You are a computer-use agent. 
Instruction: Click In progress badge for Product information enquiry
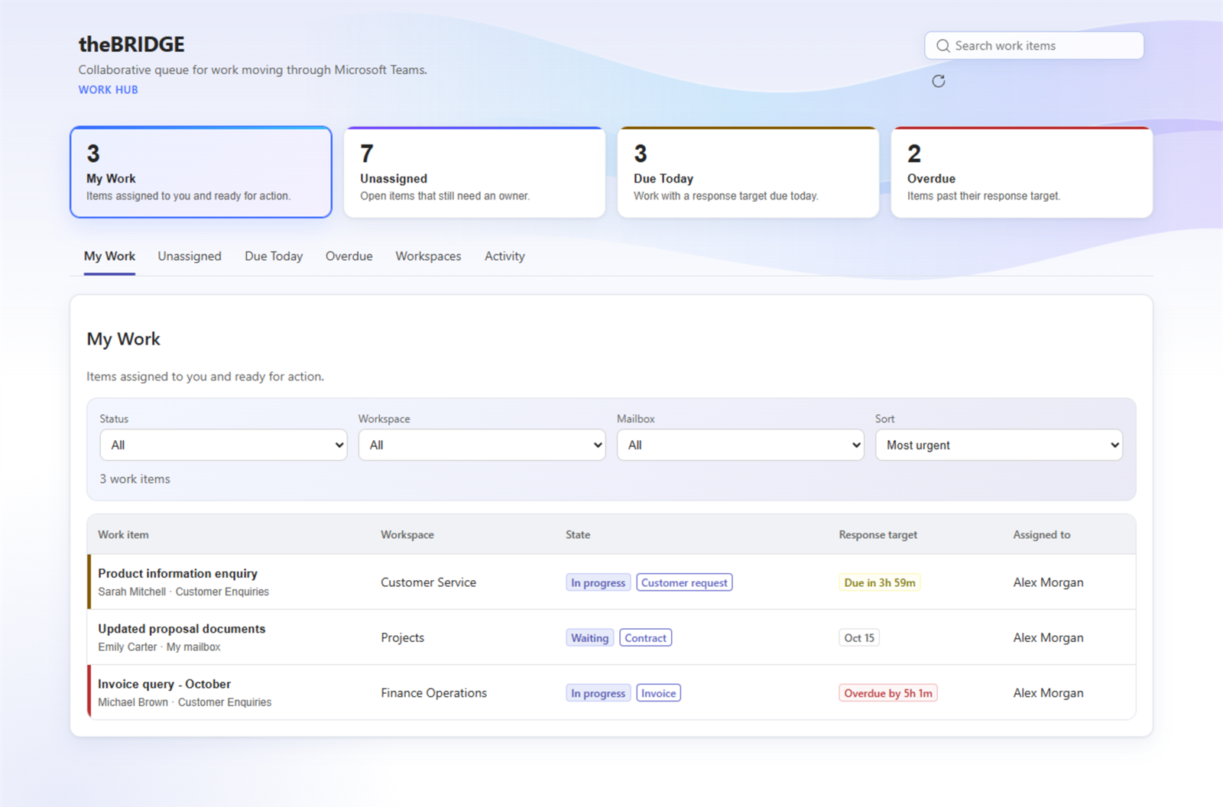point(599,582)
